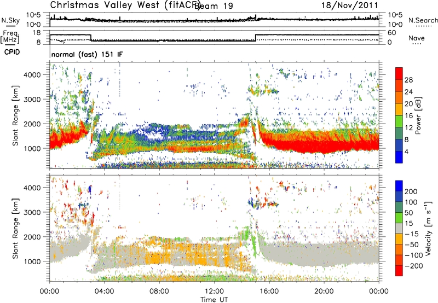Click the '16' power scale value

click(x=408, y=116)
